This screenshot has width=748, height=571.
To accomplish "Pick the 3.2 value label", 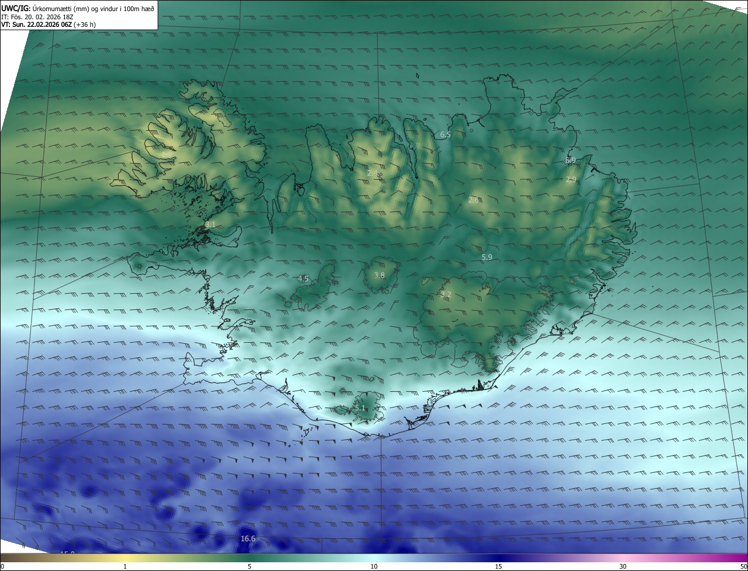I will point(446,295).
